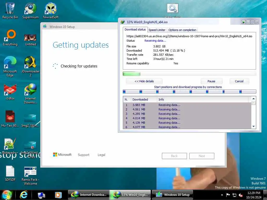Select the Everything search shortcut icon
The height and width of the screenshot is (200, 267).
(x=10, y=38)
